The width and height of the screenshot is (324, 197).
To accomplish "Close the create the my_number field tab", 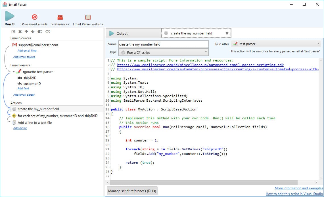I will (x=227, y=33).
